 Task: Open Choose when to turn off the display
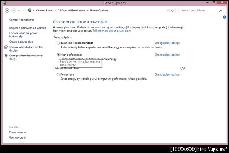pyautogui.click(x=26, y=48)
